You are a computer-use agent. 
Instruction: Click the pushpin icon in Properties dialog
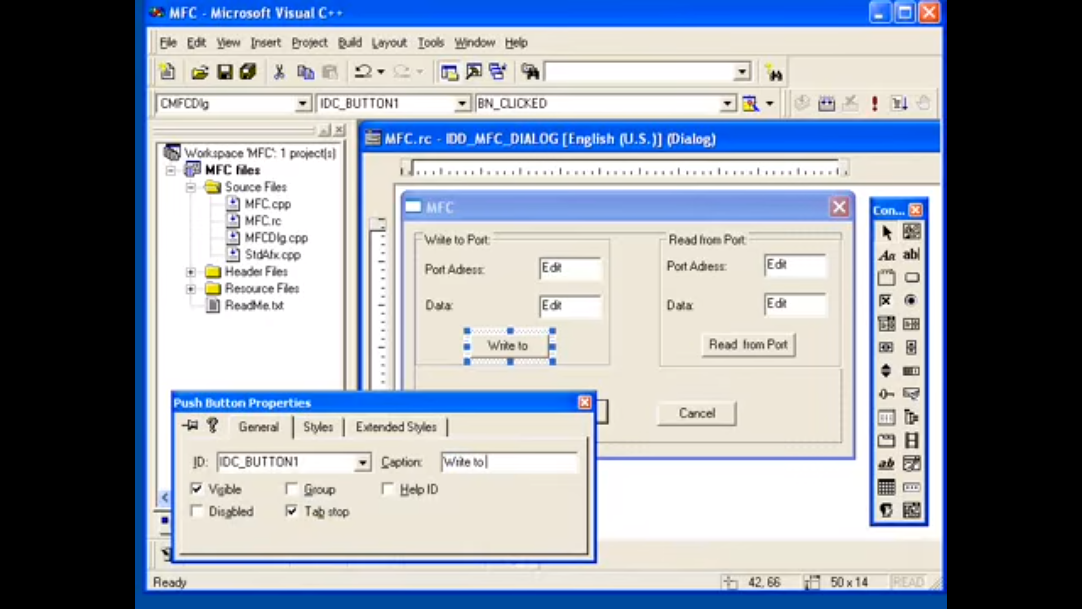[x=190, y=426]
